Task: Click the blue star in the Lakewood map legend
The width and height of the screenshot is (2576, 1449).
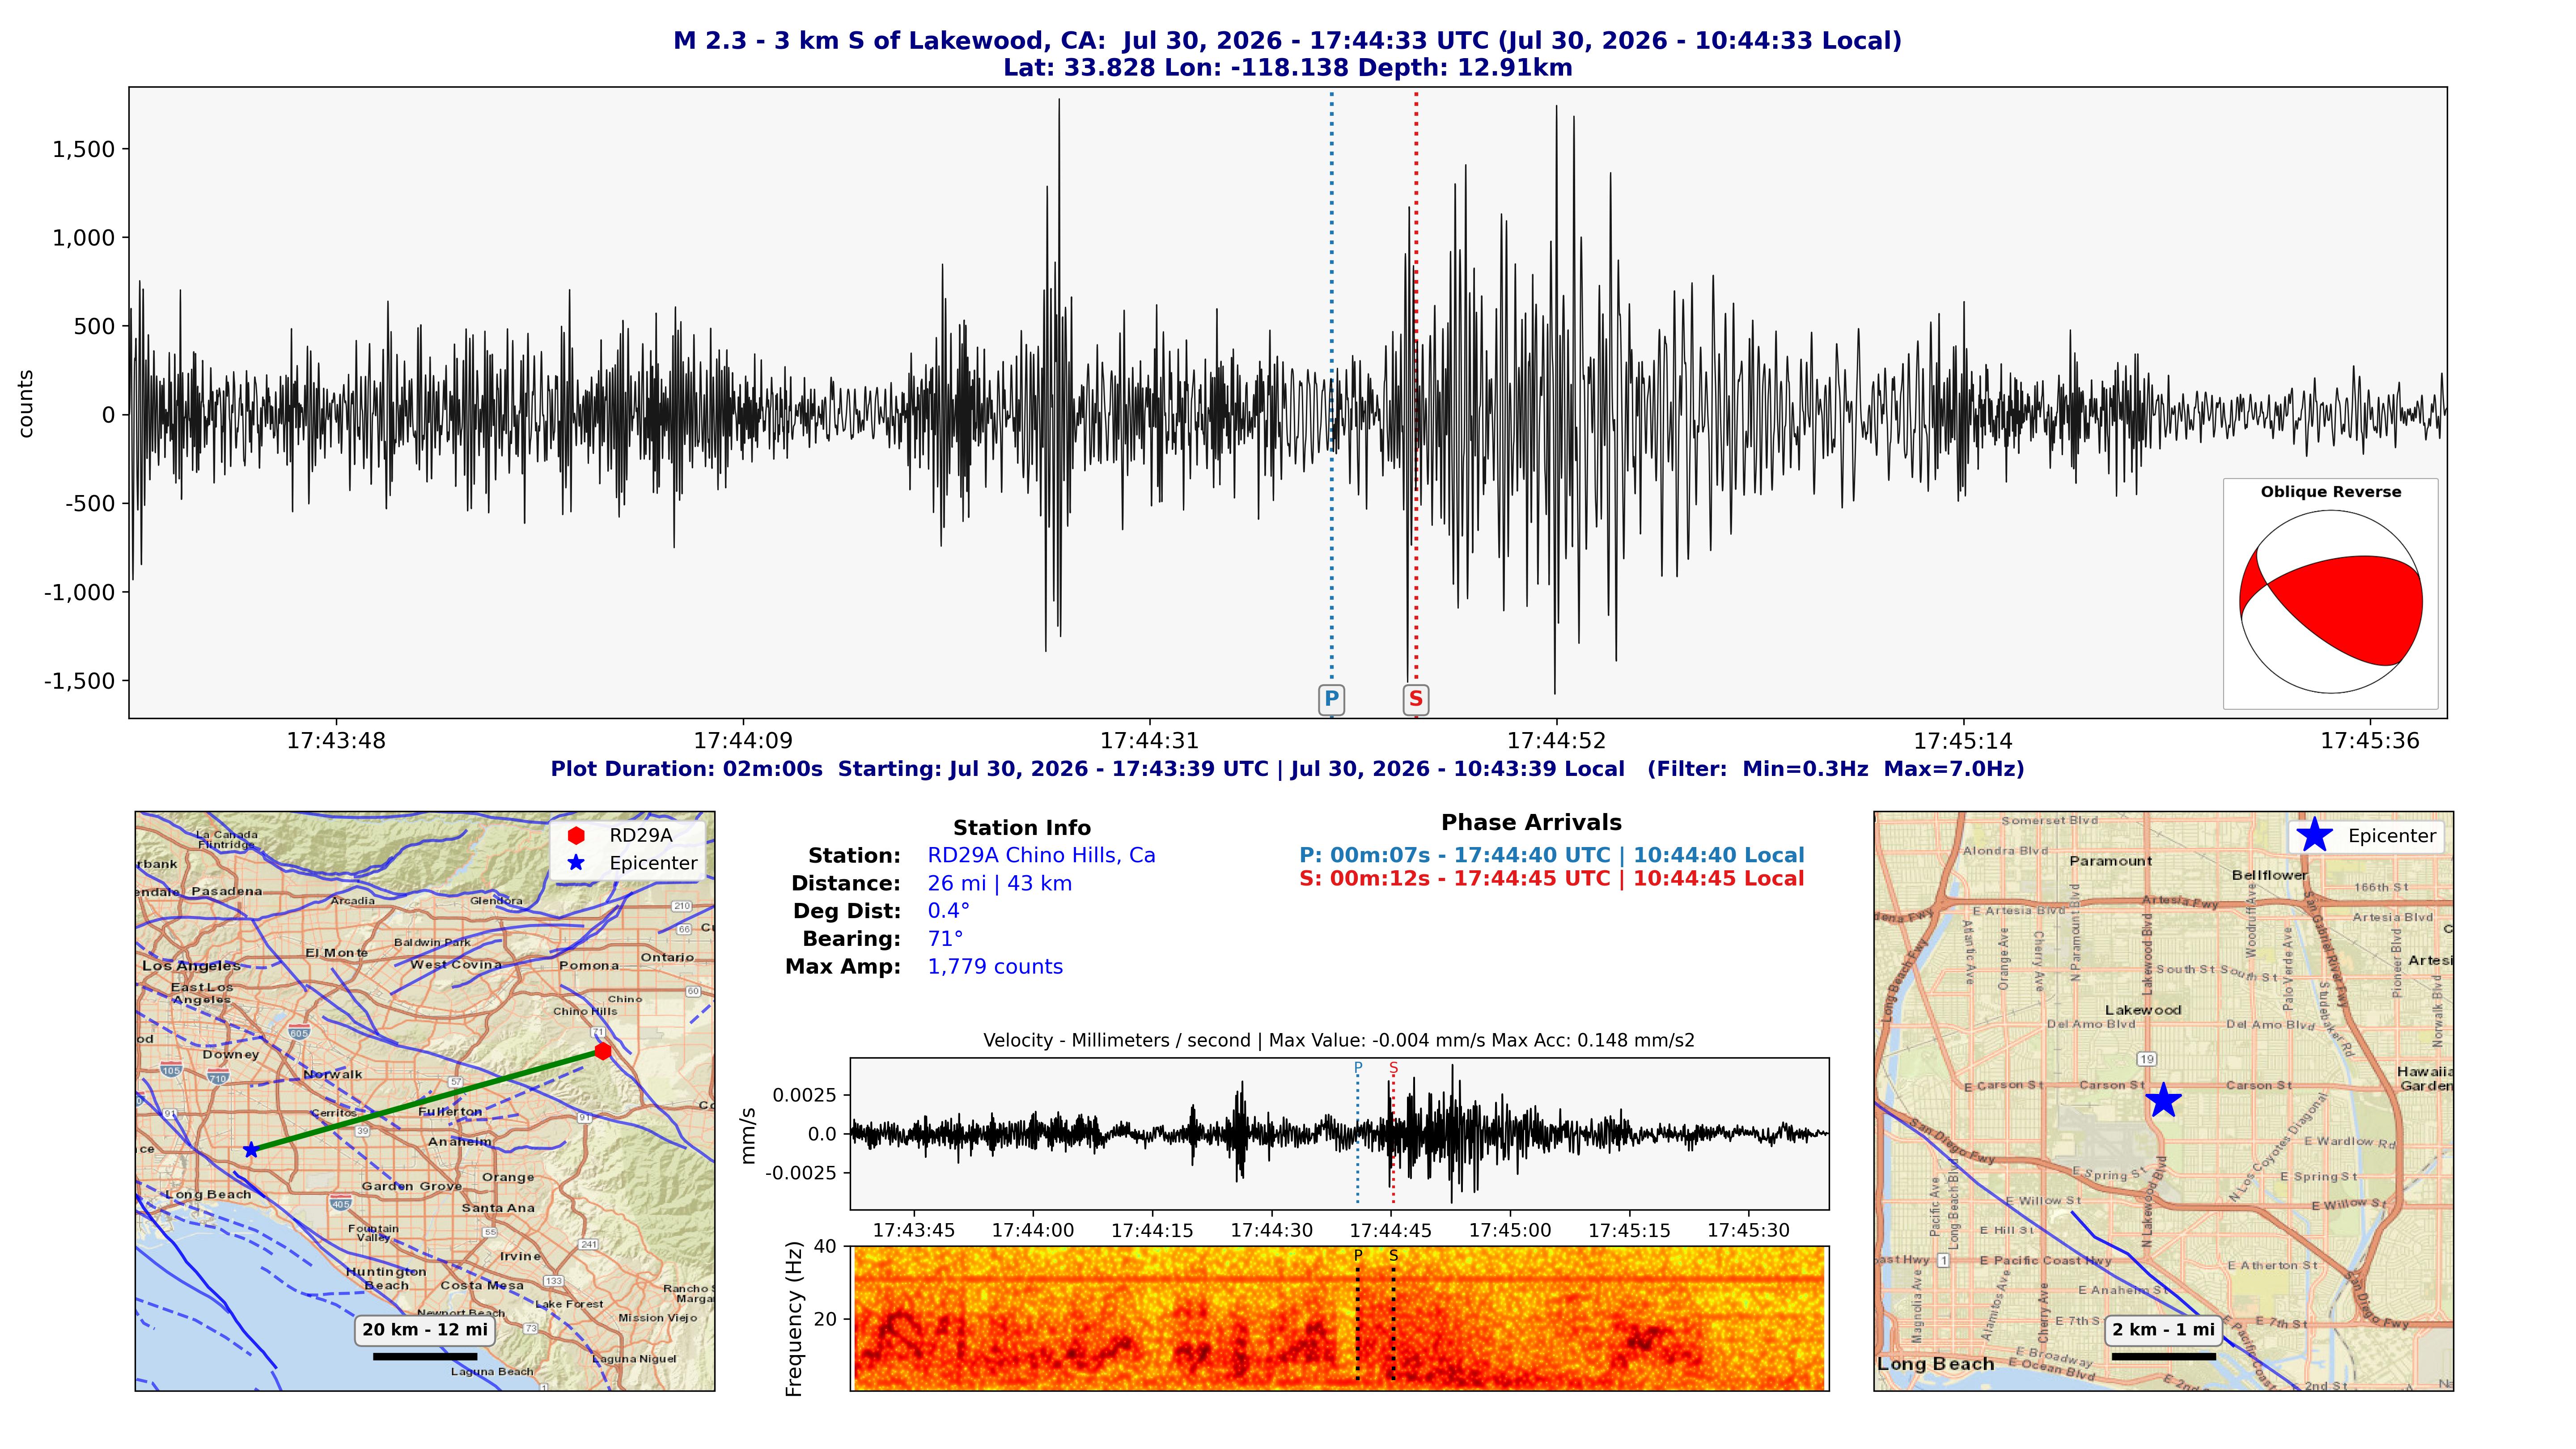Action: [x=2314, y=836]
